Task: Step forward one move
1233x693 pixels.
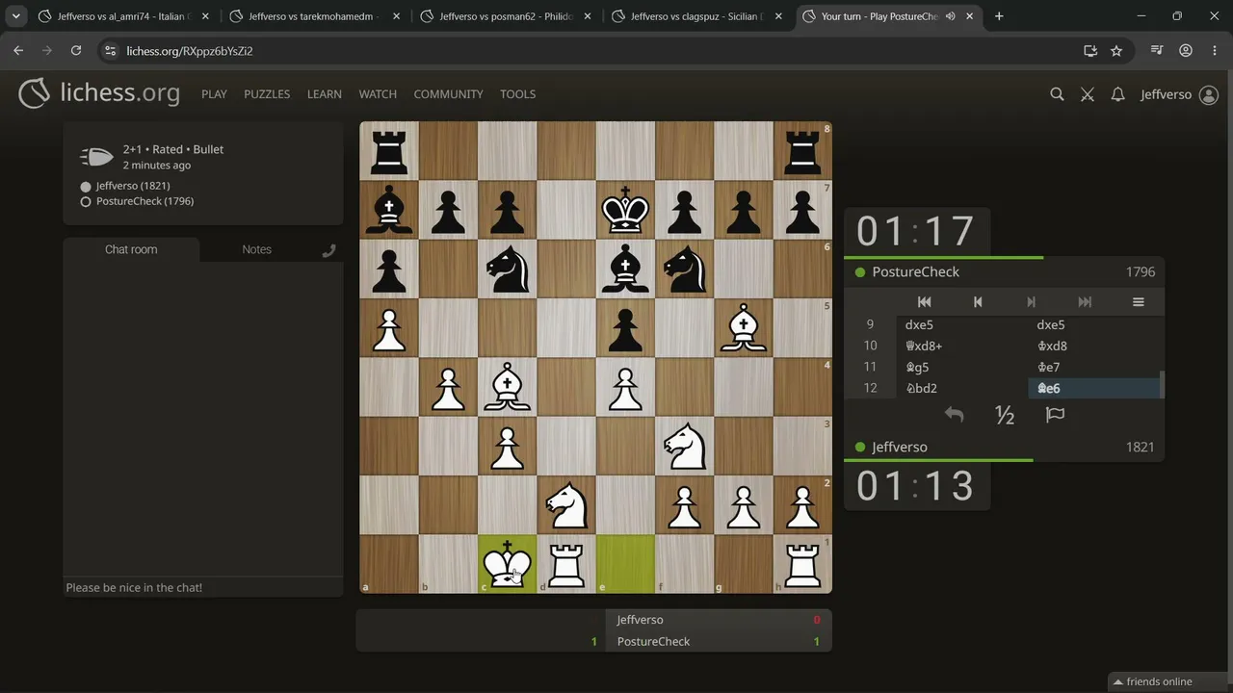Action: pos(1031,302)
